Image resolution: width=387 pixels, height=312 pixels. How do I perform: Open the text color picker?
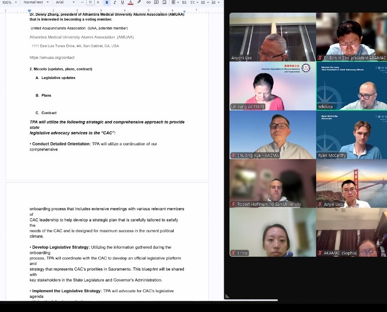tap(130, 3)
